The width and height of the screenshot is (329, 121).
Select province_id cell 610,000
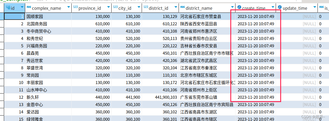pos(91,24)
